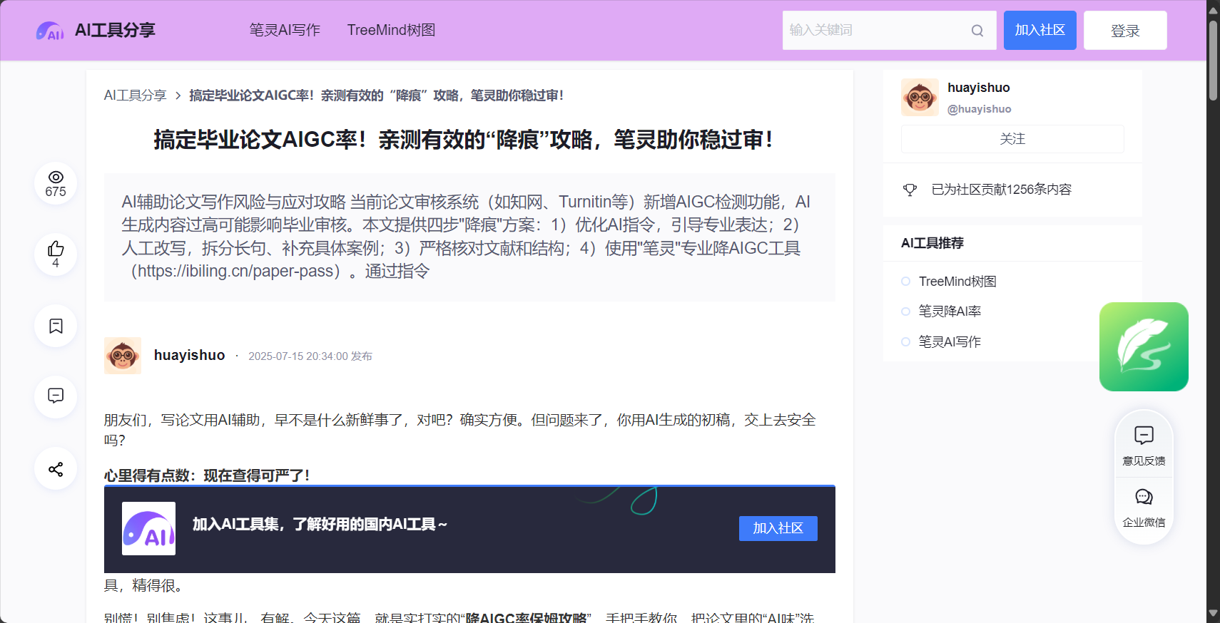Screen dimensions: 1220x623
Task: Click the AI工具推荐 heading
Action: [x=932, y=243]
